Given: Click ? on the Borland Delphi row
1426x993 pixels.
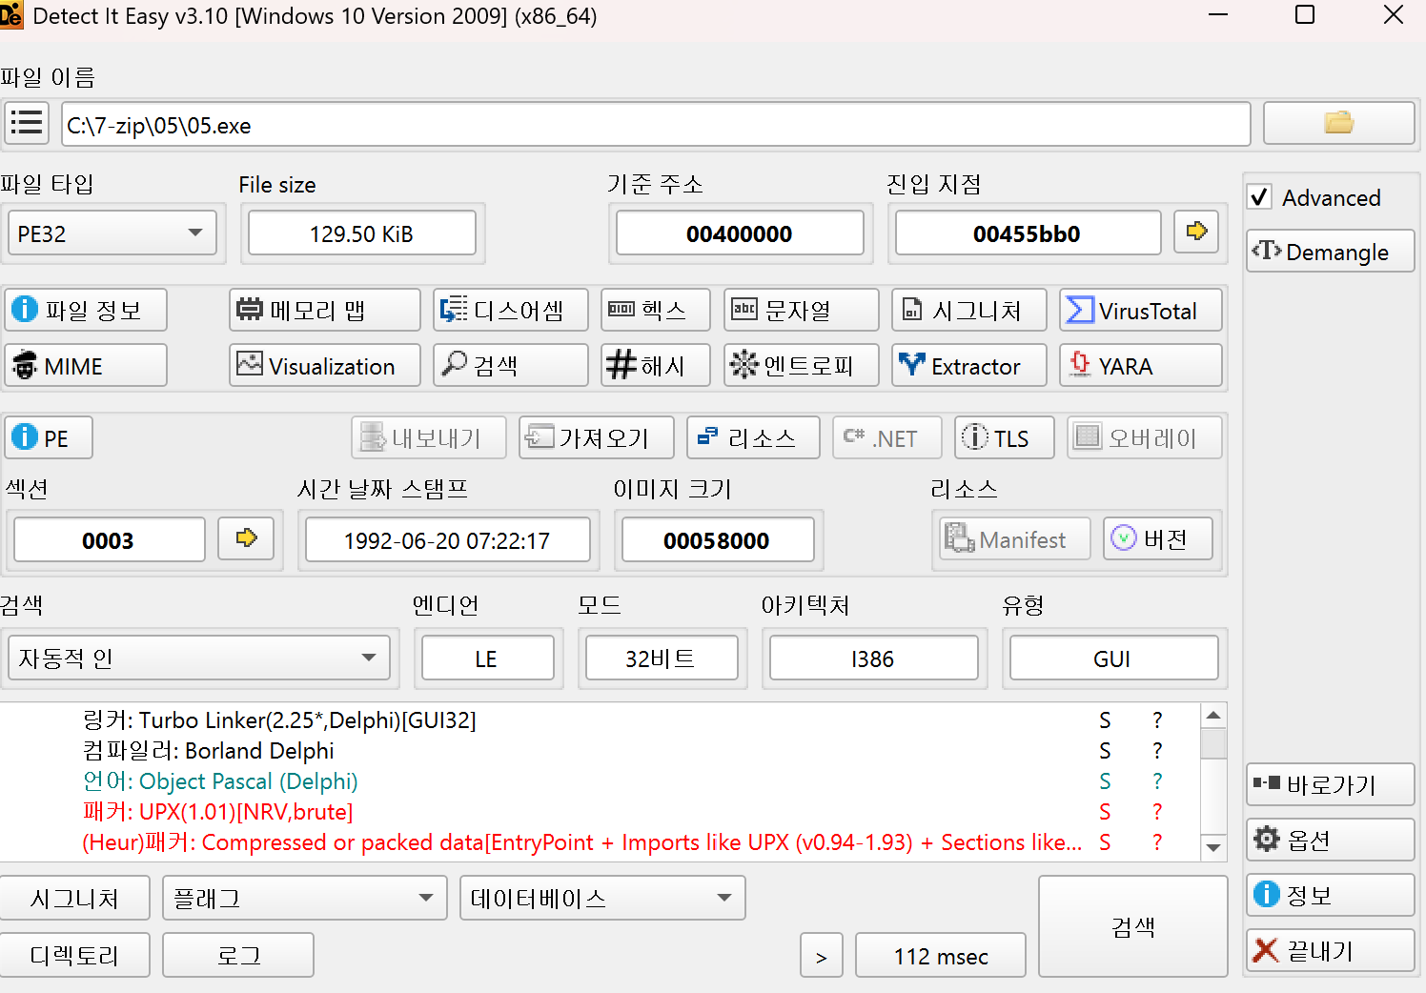Looking at the screenshot, I should coord(1157,750).
